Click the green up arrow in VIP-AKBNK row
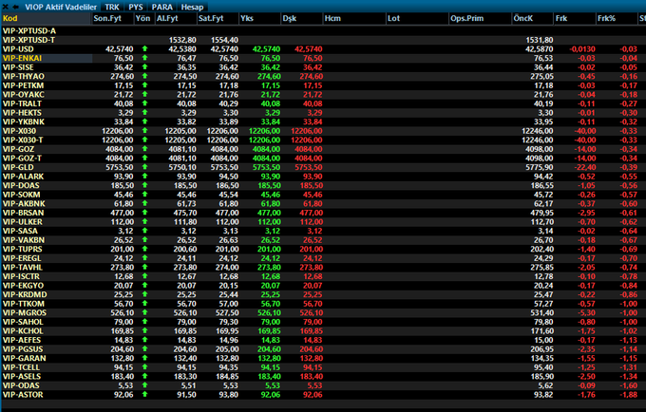 pos(145,204)
